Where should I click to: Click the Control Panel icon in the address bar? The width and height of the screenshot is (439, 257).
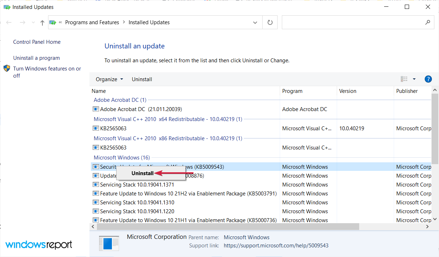pyautogui.click(x=53, y=22)
